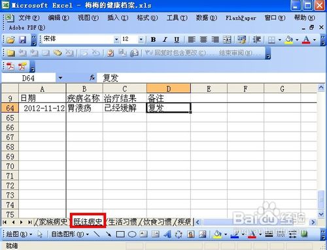Screen dimensions: 327x250
Task: Insert Clip Art from the drawing toolbar
Action: [191, 234]
